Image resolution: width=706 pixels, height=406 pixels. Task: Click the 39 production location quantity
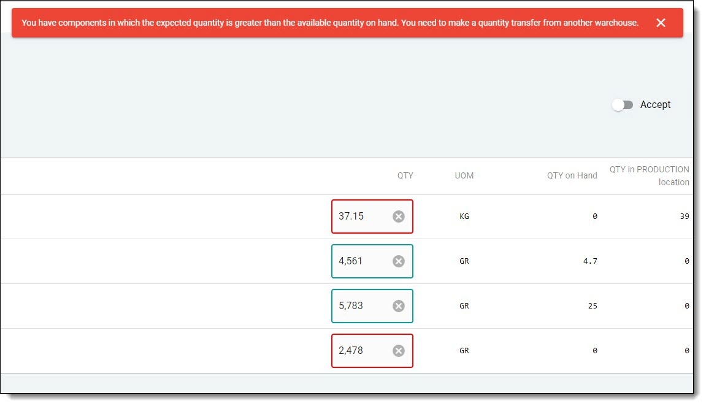tap(684, 216)
